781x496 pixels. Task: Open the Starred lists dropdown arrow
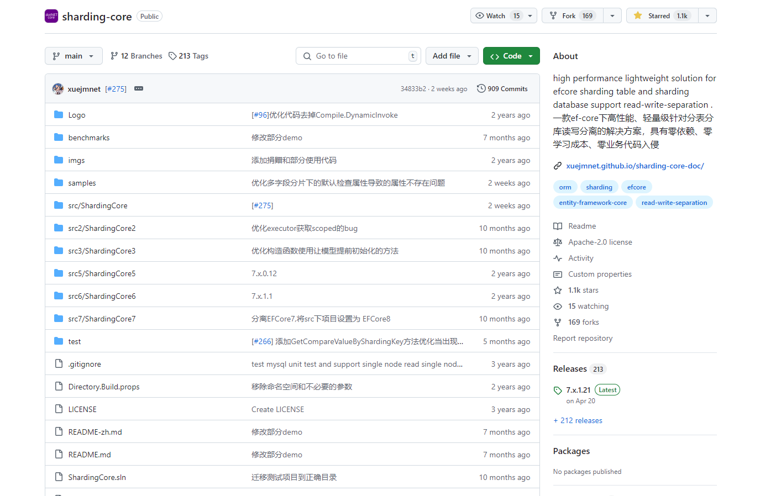707,15
